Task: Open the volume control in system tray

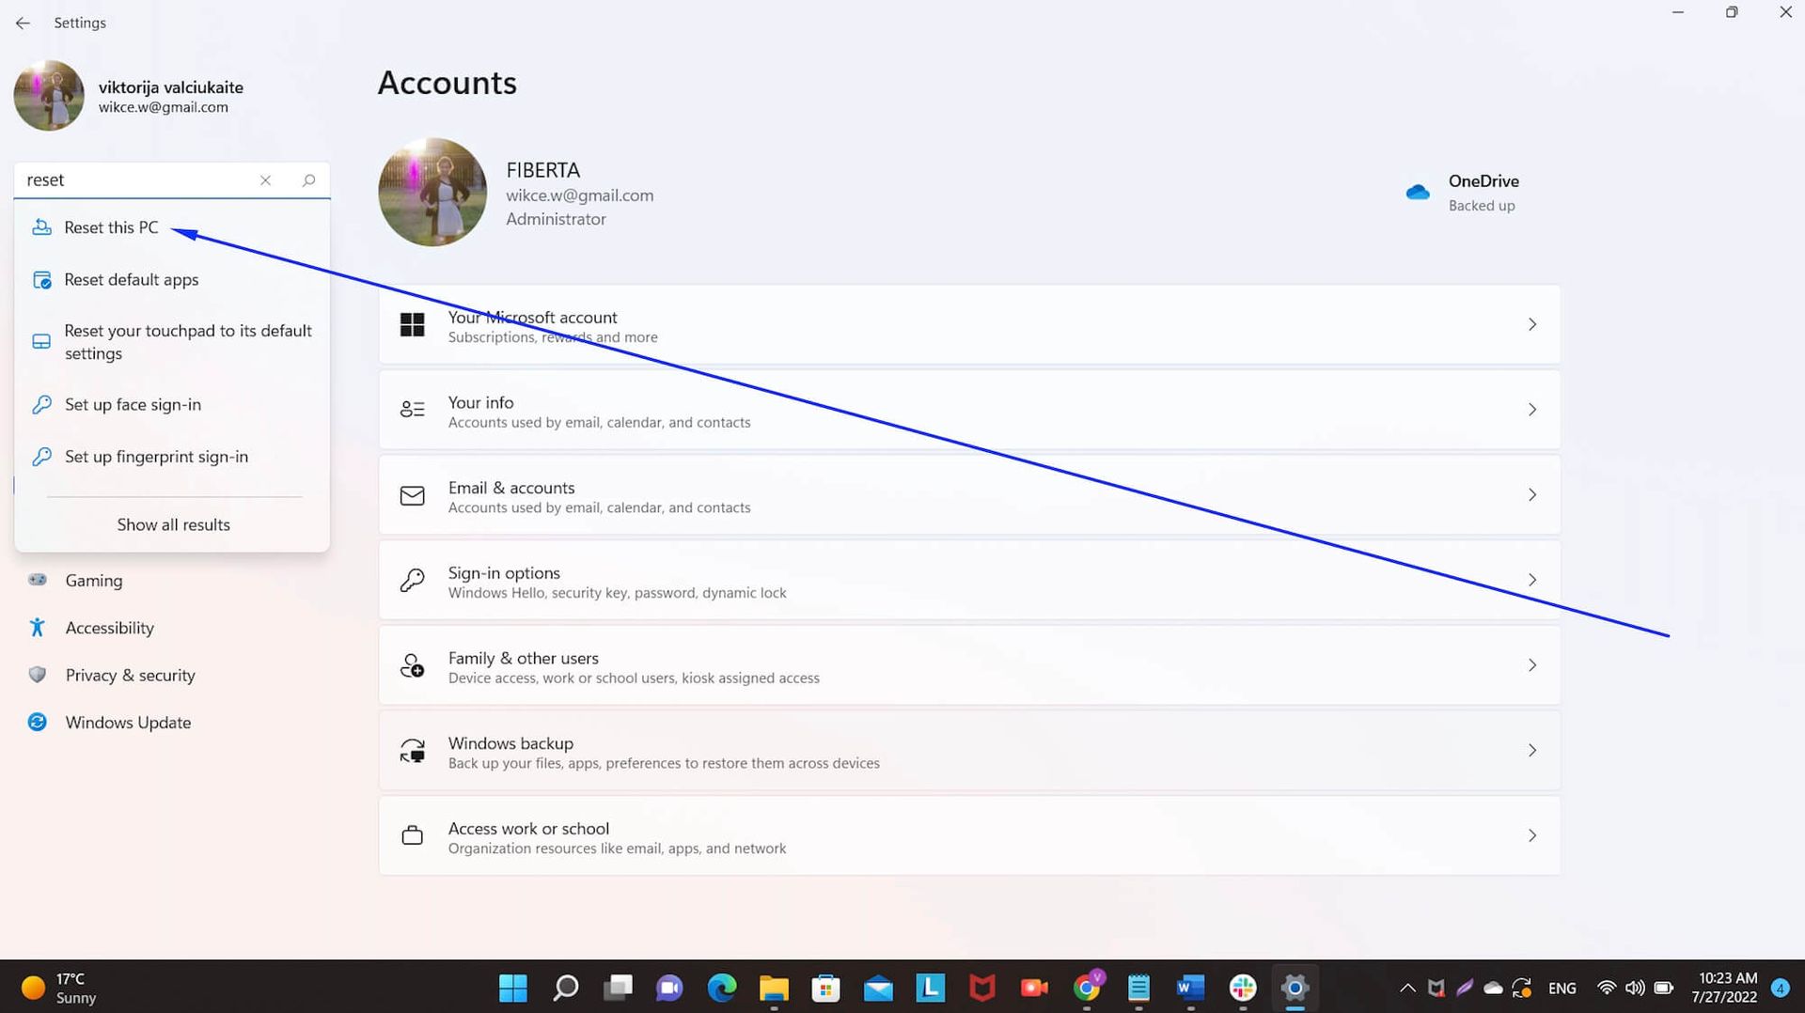Action: point(1635,988)
